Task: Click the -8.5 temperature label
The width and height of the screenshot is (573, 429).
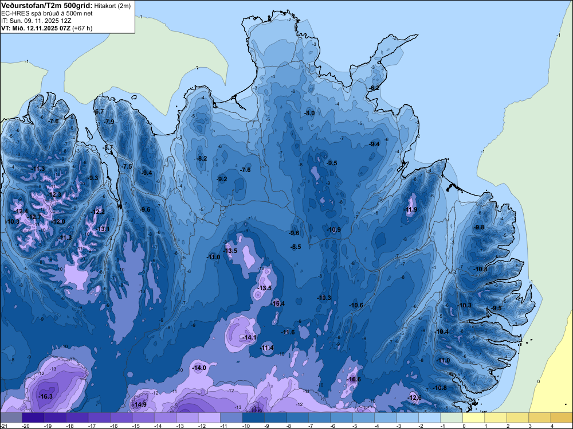Action: pyautogui.click(x=296, y=247)
